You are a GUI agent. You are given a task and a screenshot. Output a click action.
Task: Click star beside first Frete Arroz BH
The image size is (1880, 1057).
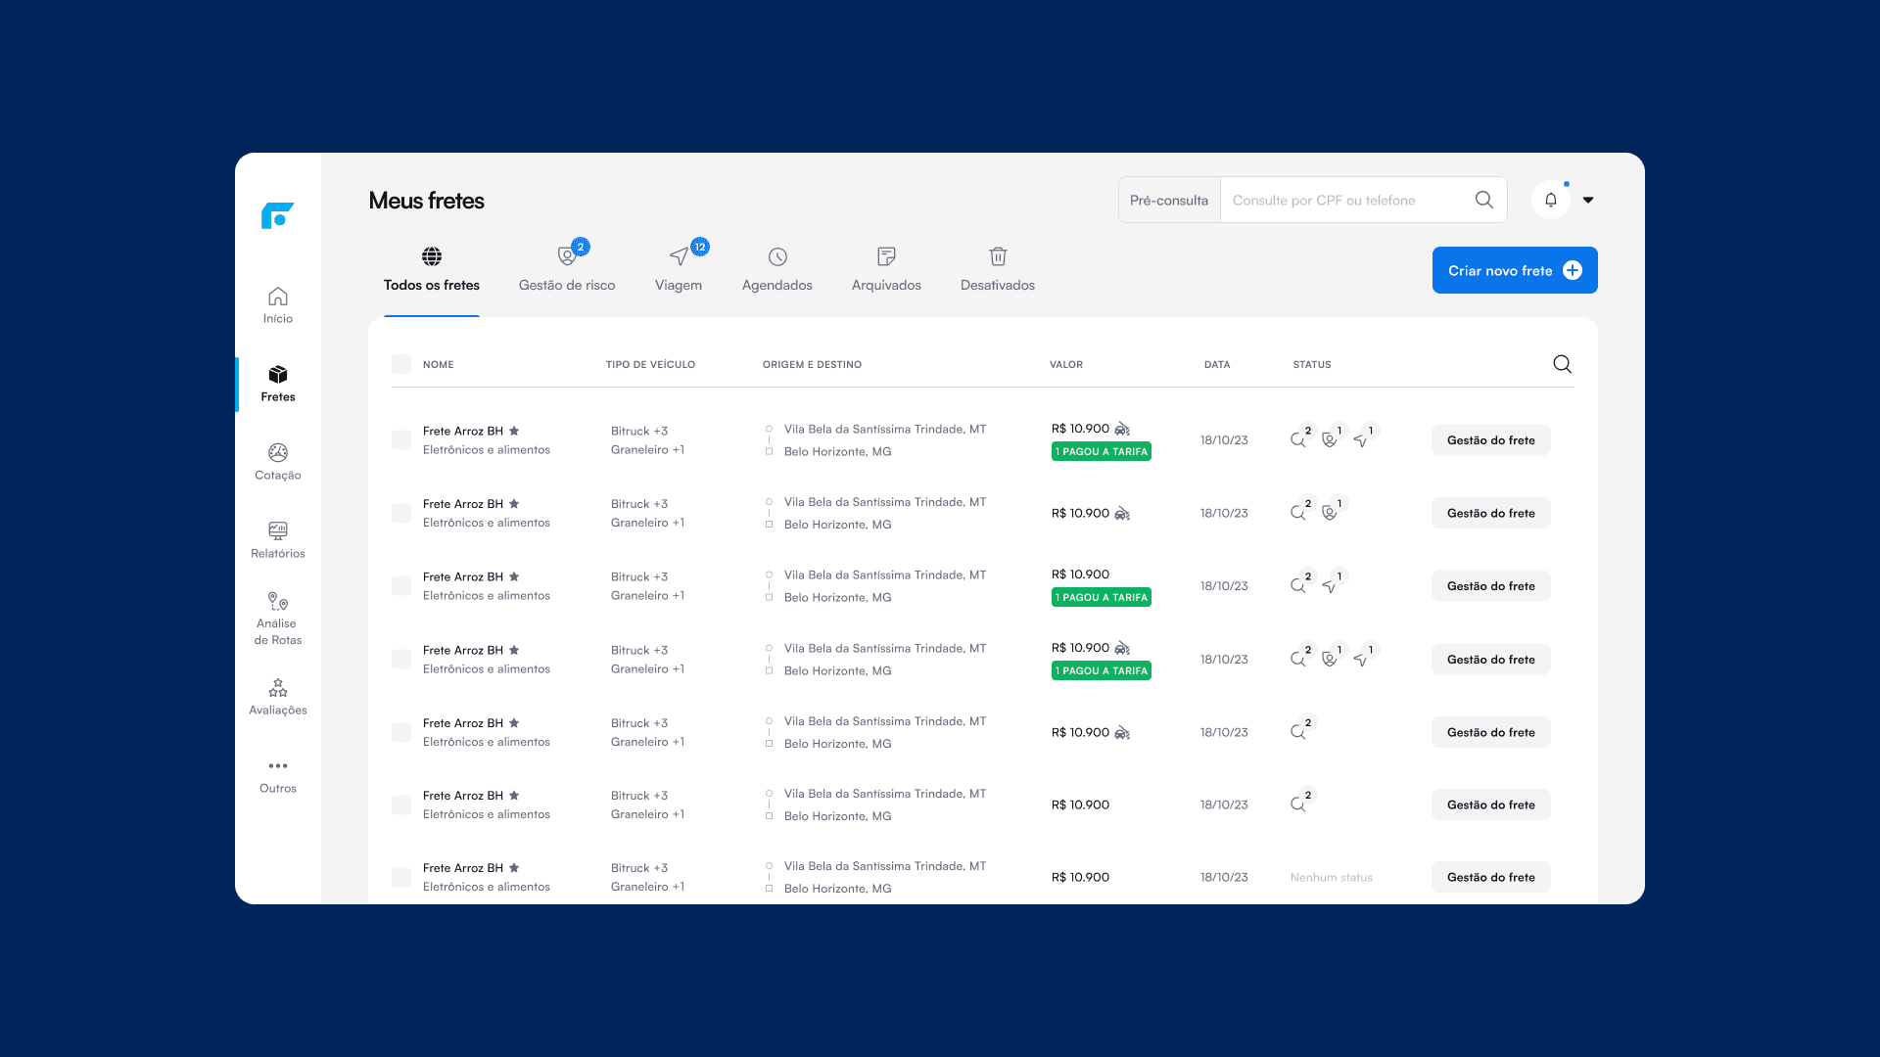click(514, 431)
